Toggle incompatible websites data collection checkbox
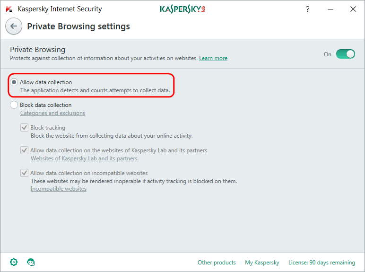365x272 pixels. pyautogui.click(x=25, y=173)
